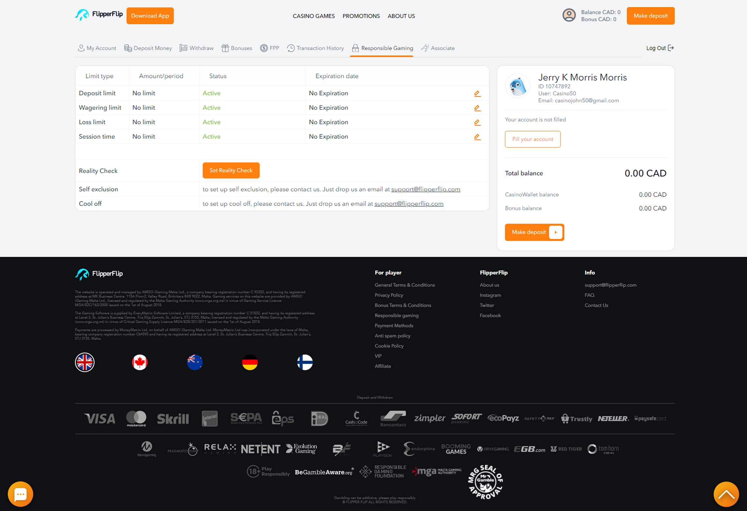Go to the Transaction History tab

point(316,48)
